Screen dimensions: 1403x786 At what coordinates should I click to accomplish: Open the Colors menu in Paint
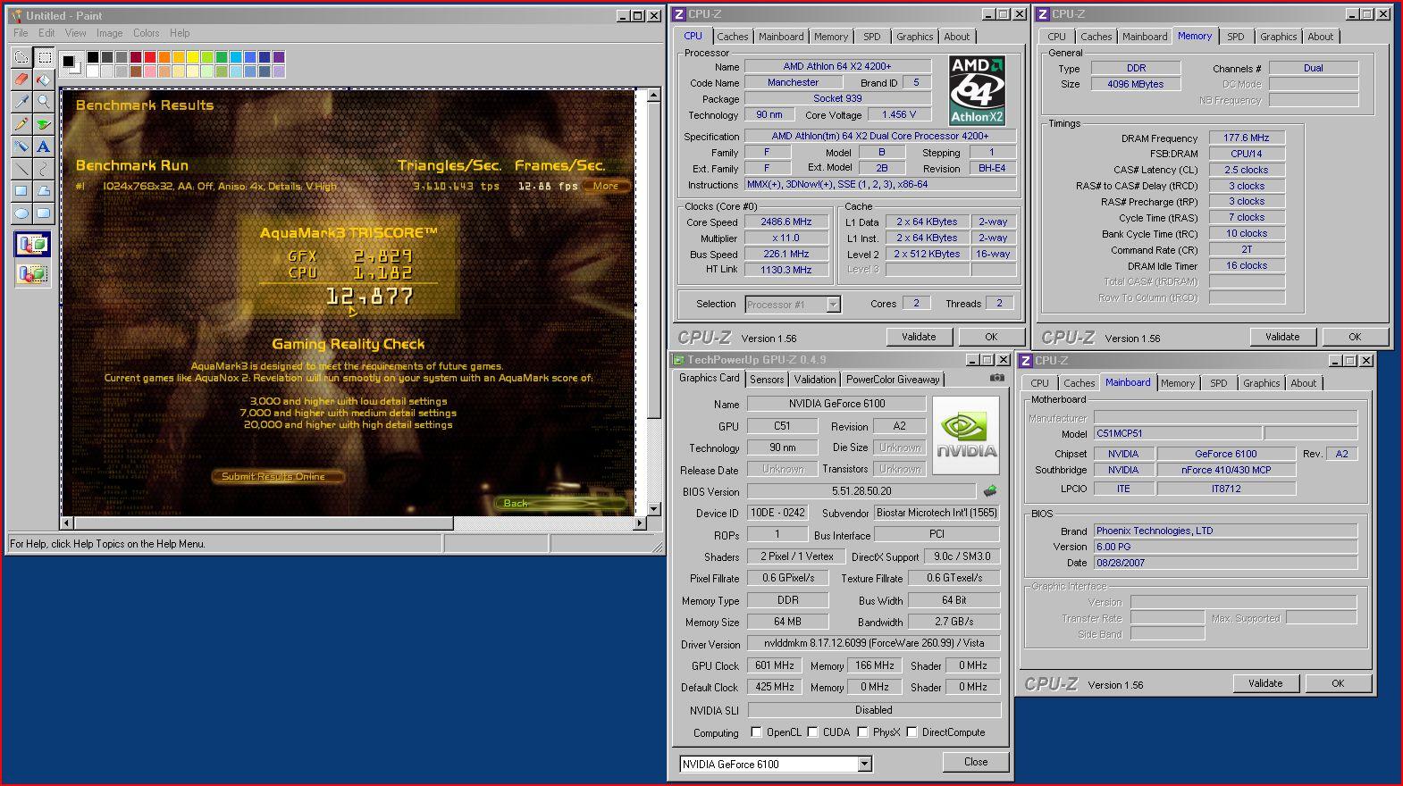coord(147,33)
